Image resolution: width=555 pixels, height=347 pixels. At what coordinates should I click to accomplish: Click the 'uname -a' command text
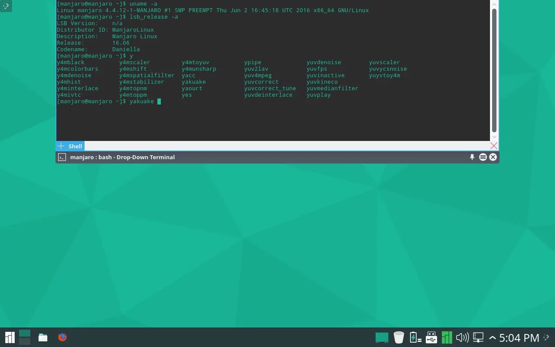(x=144, y=4)
